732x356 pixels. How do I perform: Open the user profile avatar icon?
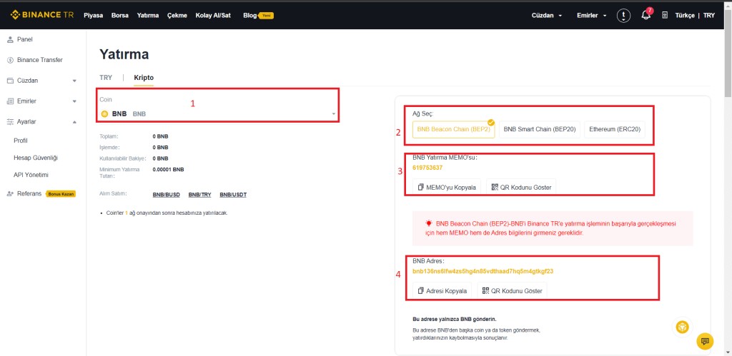click(x=623, y=16)
